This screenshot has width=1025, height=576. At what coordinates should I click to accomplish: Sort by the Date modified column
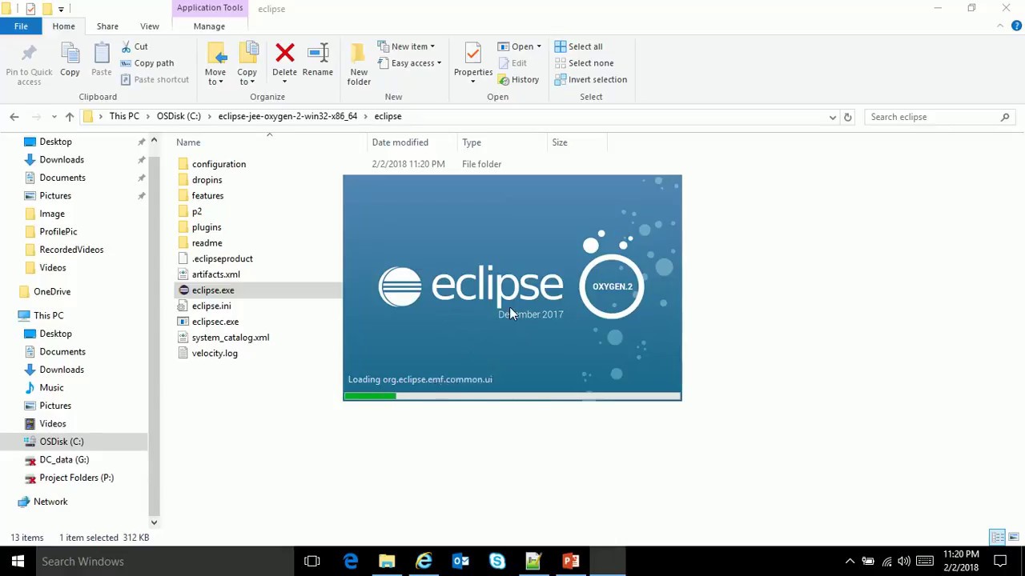(400, 142)
